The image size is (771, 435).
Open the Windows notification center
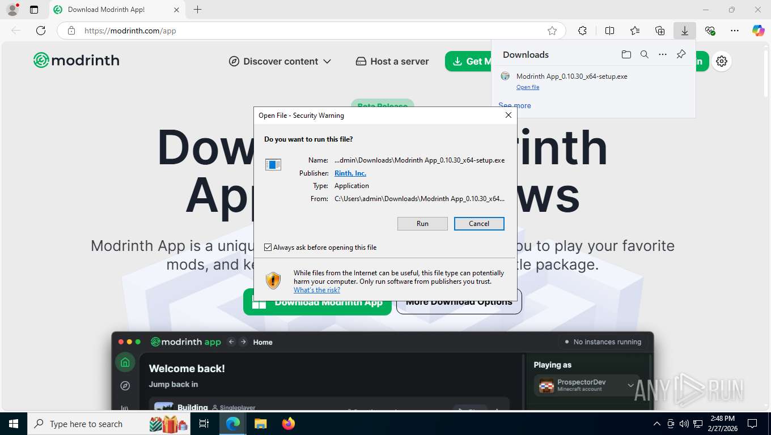tap(752, 424)
